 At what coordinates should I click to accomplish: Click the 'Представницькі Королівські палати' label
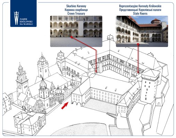140,10
